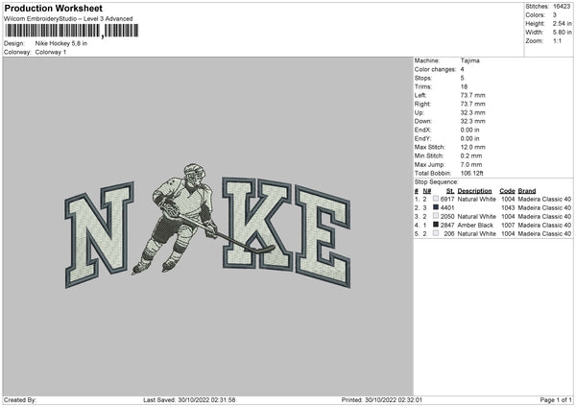Click the black swatch in stop row 4
This screenshot has height=407, width=576.
[x=436, y=225]
